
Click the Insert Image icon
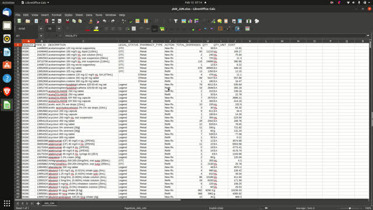click(x=184, y=21)
